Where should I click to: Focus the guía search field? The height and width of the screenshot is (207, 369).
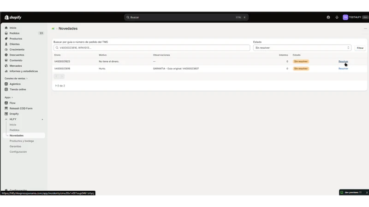[x=152, y=48]
